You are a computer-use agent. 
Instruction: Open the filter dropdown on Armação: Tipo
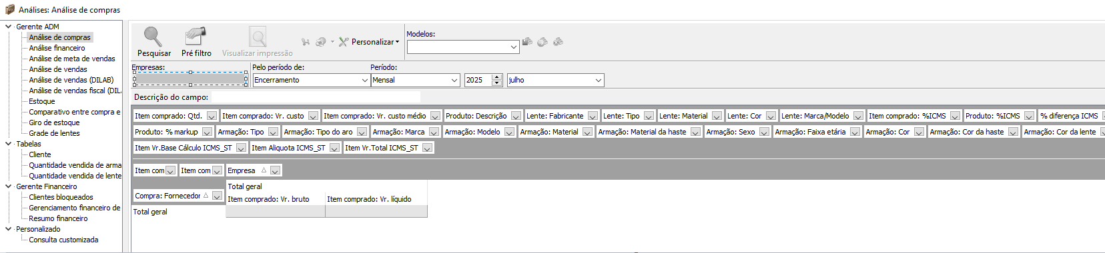(x=273, y=132)
